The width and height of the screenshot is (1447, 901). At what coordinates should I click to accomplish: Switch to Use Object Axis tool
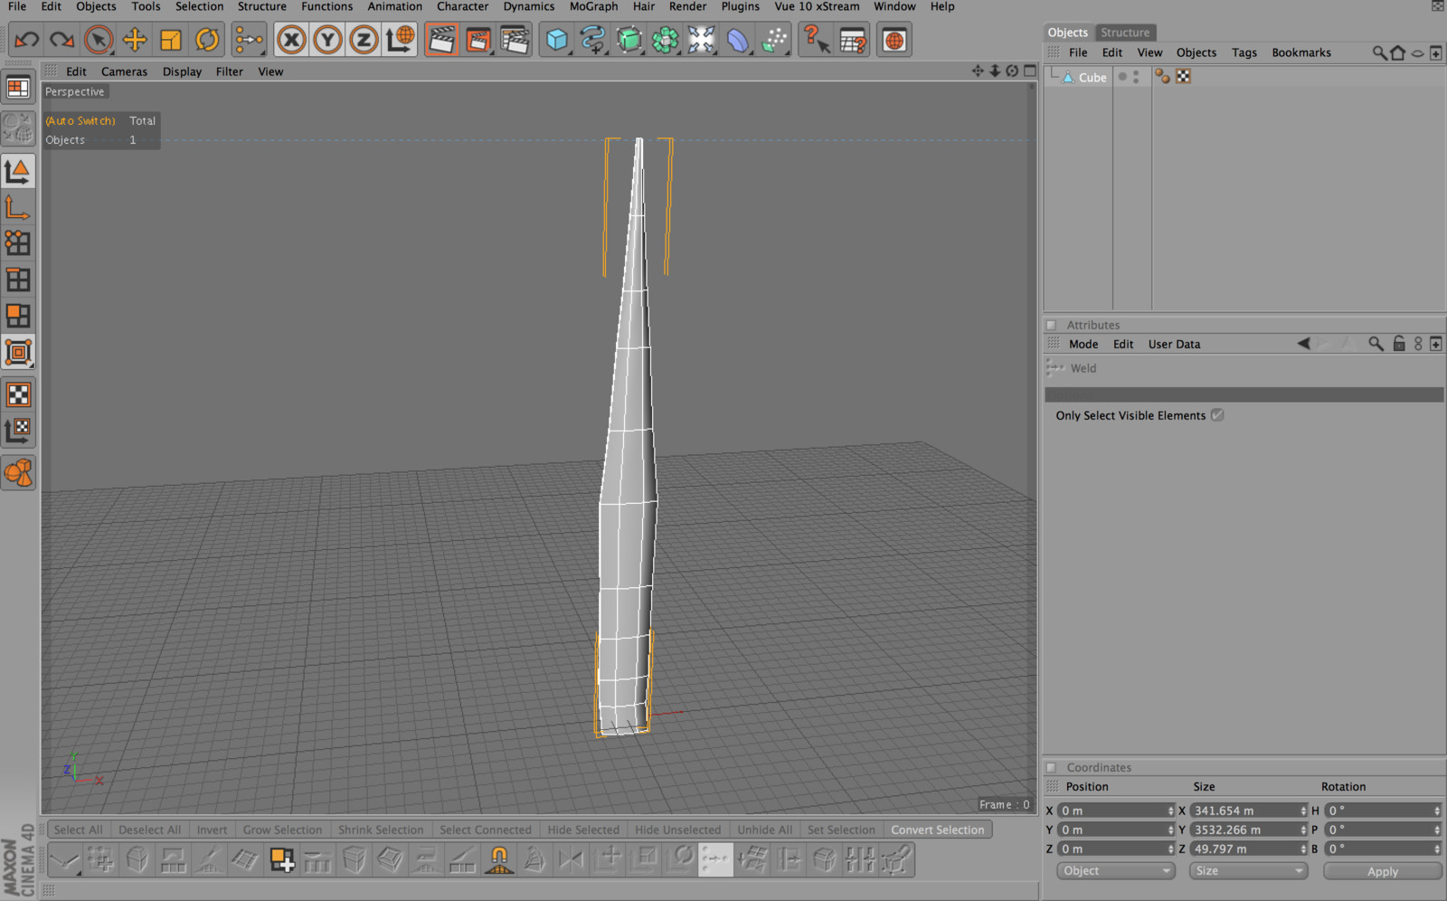click(x=18, y=208)
